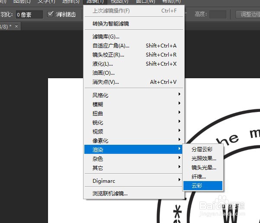
Task: Expand the 杂色 submenu
Action: pos(133,159)
